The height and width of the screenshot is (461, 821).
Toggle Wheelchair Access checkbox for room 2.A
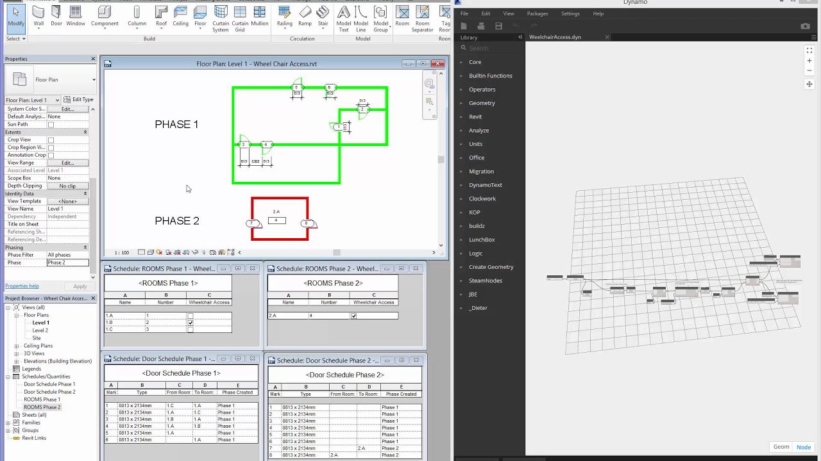tap(353, 316)
